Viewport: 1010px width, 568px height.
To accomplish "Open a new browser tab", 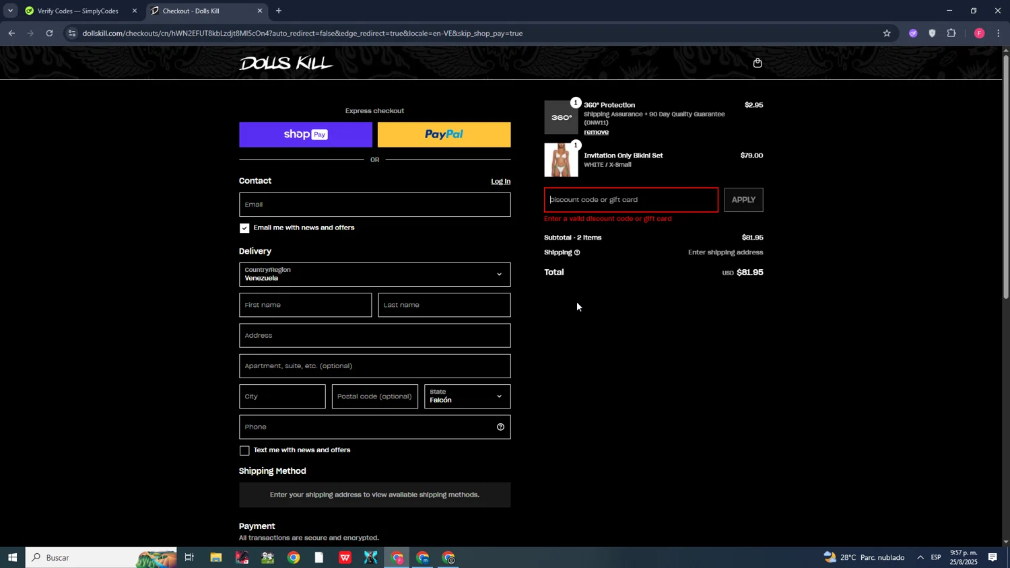I will [279, 11].
